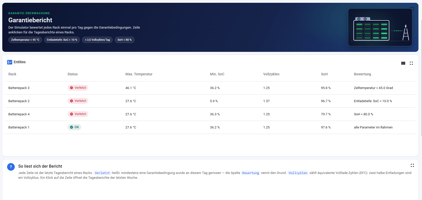Screen dimensions: 422x200
Task: Click the 'Entladetiefe: SoC ≥ 10 %' chip
Action: click(62, 40)
